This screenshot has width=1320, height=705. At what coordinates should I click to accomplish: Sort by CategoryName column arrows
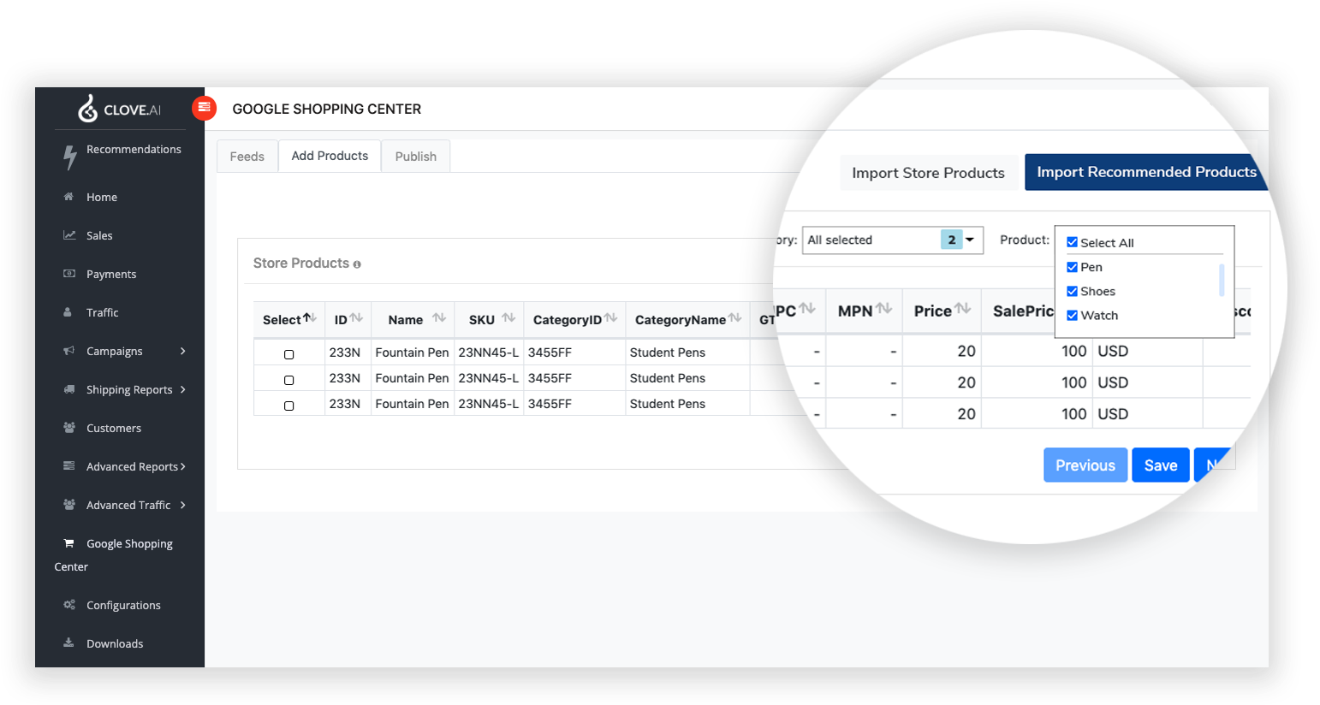click(734, 318)
